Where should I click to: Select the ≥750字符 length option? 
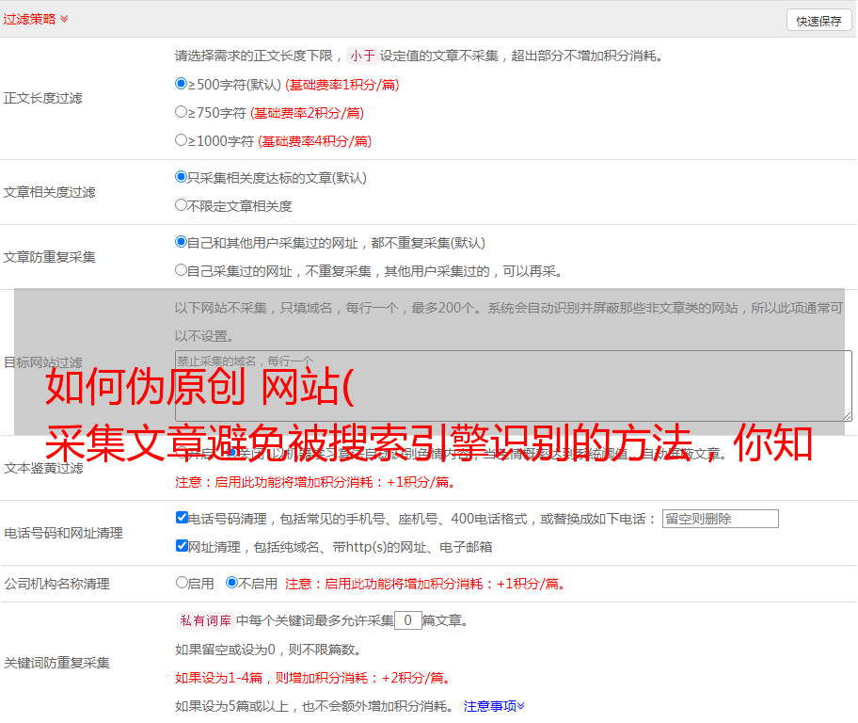coord(181,112)
